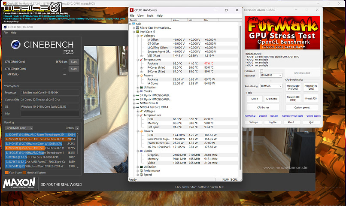This screenshot has height=206, width=346.
Task: Open the CPU burner tool
Action: (263, 108)
